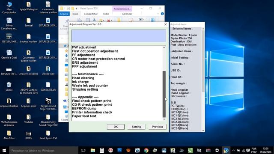
Task: Open Ativador Sony Sound Forge 10.0 icon
Action: click(x=48, y=120)
